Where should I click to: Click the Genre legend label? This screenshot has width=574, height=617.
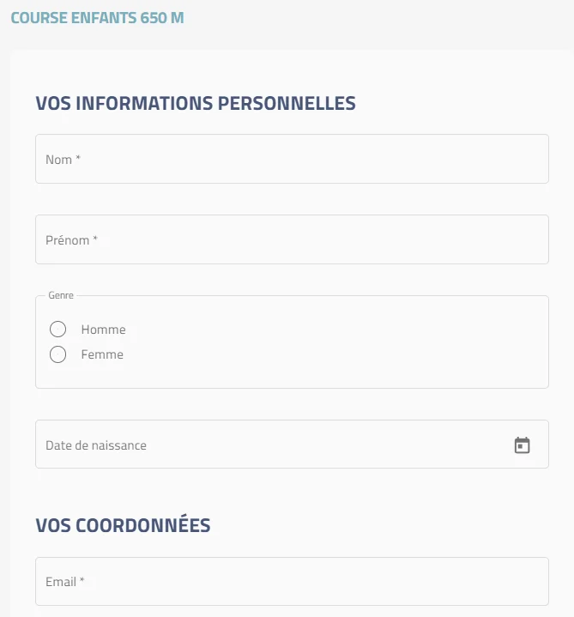(x=61, y=295)
